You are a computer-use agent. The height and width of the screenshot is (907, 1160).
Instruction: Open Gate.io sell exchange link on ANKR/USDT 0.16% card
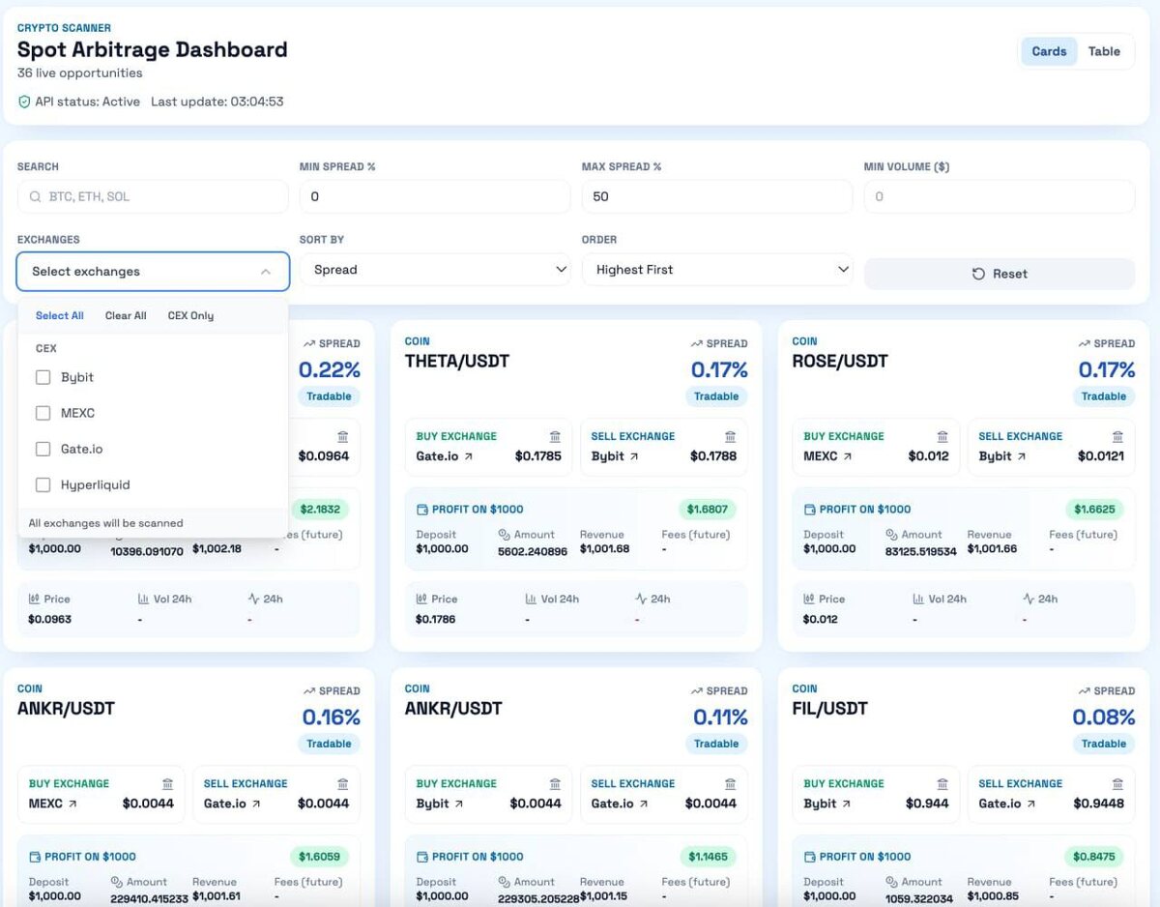click(233, 803)
